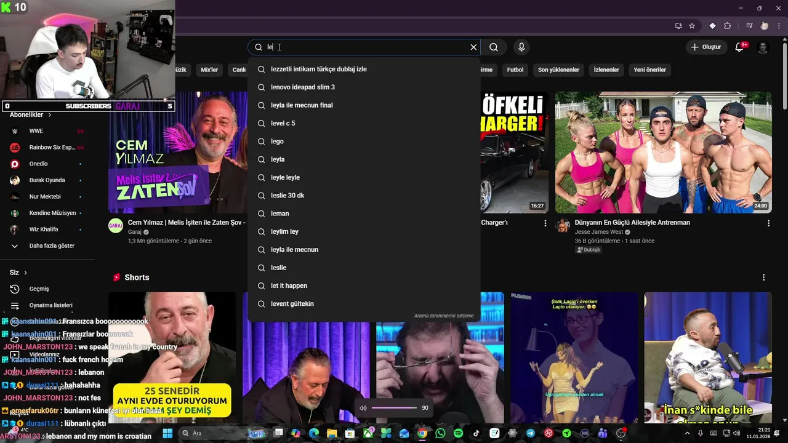Screen dimensions: 788x443
Task: Open Telegram from the taskbar
Action: [x=531, y=433]
